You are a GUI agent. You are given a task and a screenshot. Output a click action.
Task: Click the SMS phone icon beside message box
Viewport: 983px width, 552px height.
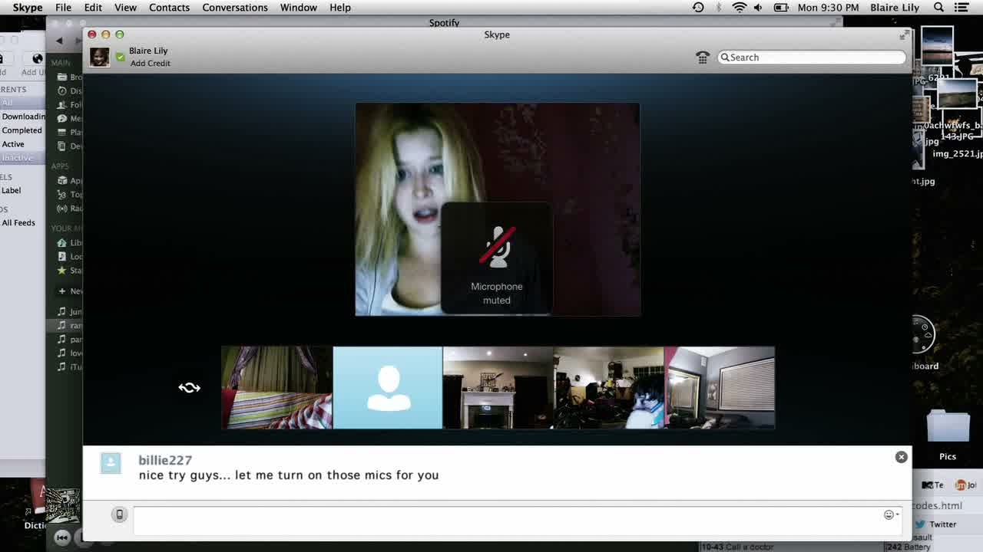tap(119, 514)
